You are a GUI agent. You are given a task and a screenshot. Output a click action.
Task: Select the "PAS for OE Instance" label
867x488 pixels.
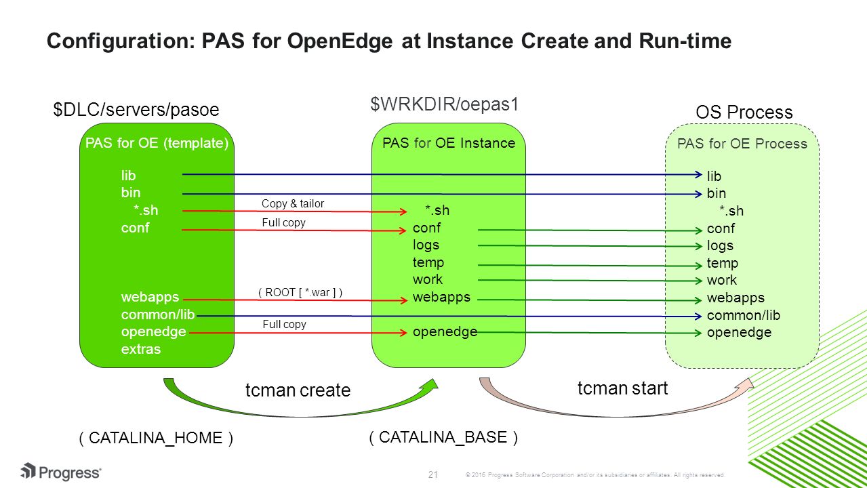coord(449,143)
